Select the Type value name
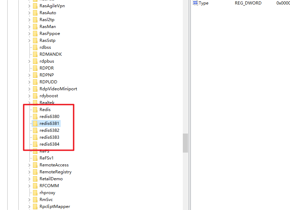 204,3
